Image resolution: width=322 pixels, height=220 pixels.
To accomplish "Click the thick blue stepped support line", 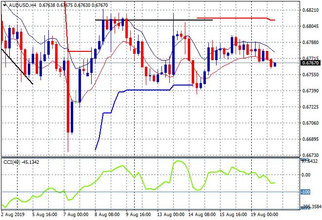I will [148, 90].
